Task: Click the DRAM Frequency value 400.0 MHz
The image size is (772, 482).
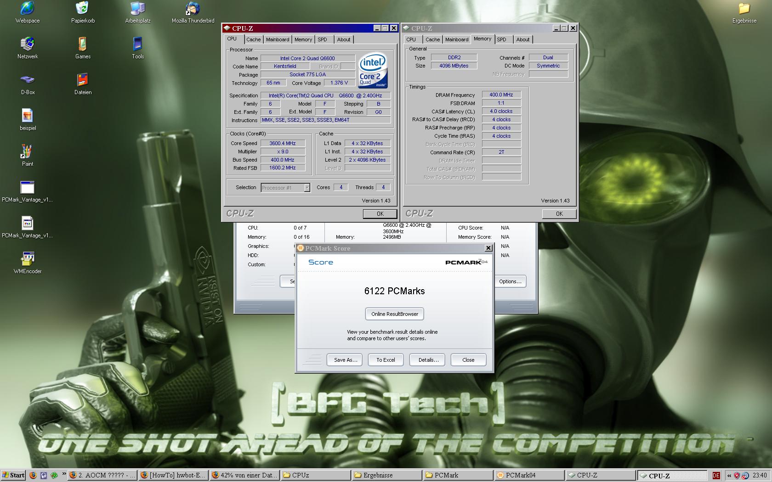Action: (x=501, y=95)
